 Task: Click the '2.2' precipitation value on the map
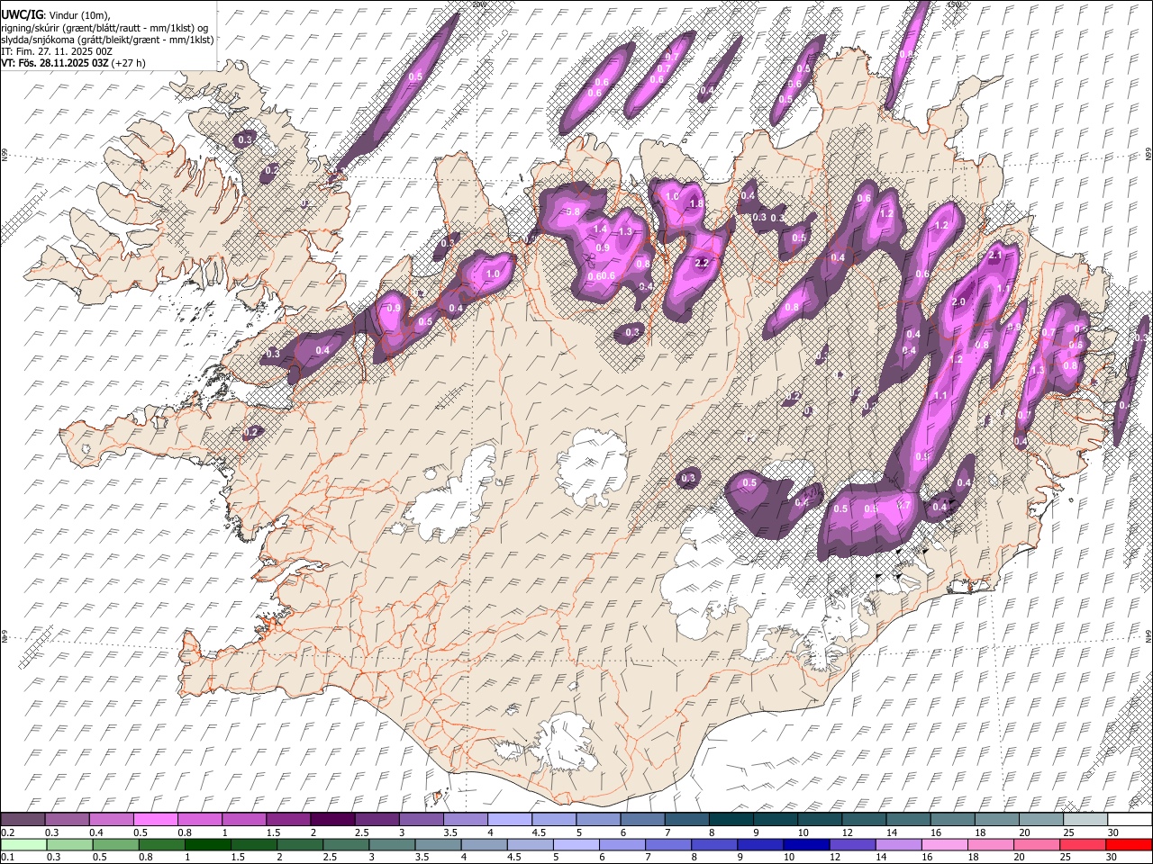click(704, 263)
